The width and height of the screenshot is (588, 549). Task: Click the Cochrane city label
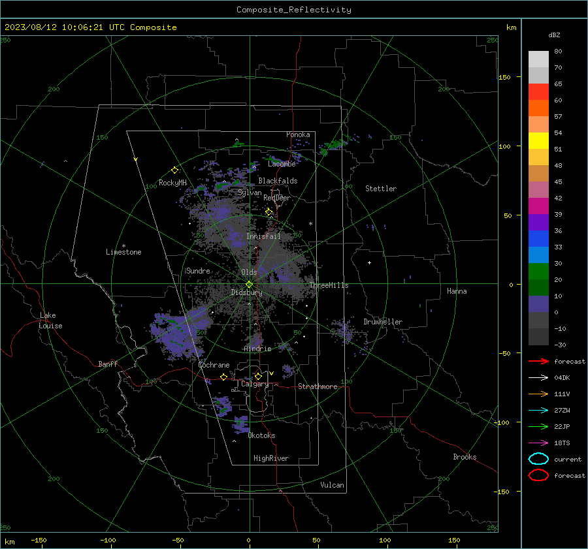(214, 365)
